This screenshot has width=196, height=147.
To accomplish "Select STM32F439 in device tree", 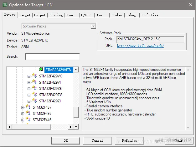I will 42,114.
